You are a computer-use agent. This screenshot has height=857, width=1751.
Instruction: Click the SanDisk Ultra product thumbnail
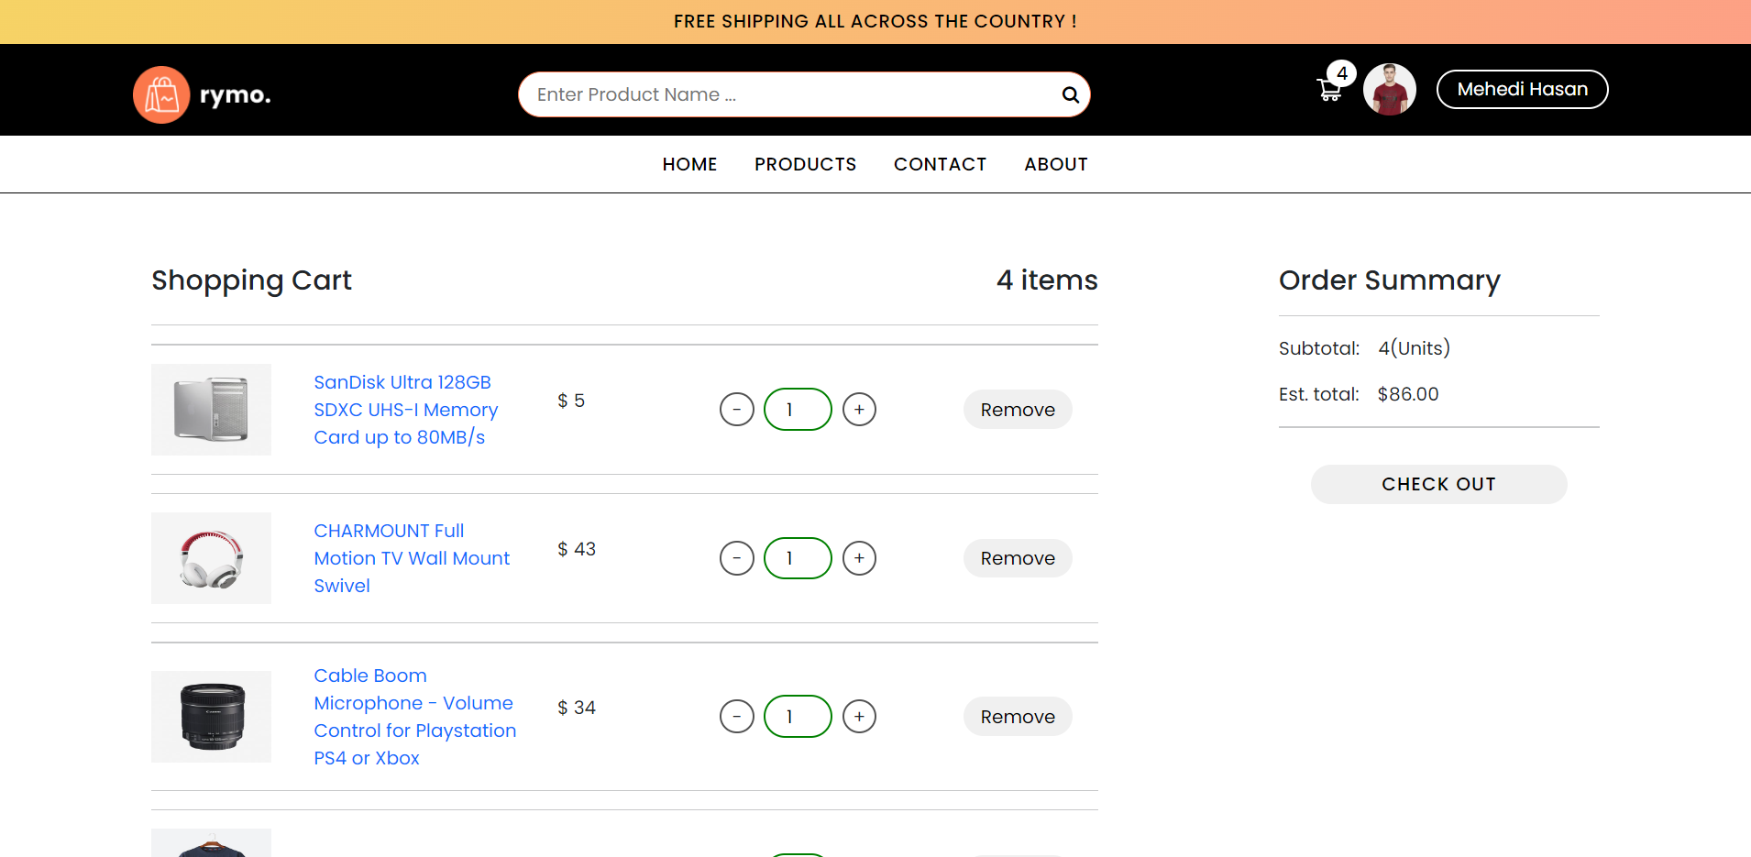pyautogui.click(x=211, y=410)
